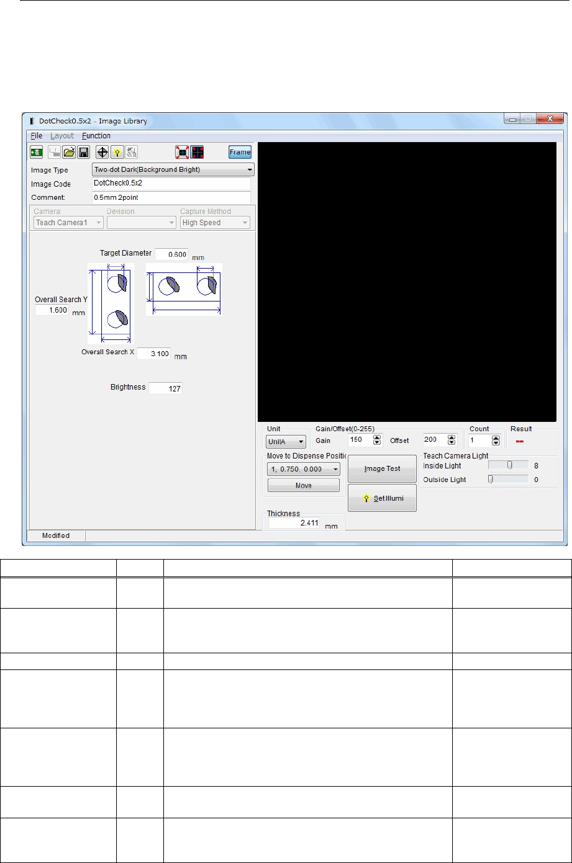
Task: Open the Devision dropdown
Action: point(142,222)
